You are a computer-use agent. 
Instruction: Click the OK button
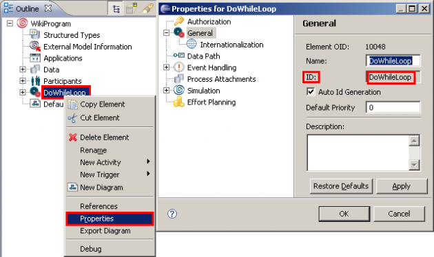344,214
